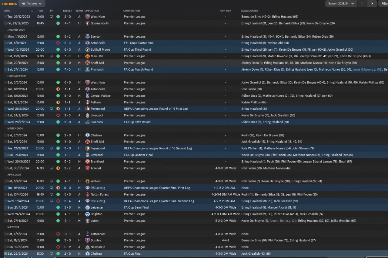This screenshot has height=258, width=388.
Task: Select the Brentford club badge
Action: pyautogui.click(x=88, y=162)
